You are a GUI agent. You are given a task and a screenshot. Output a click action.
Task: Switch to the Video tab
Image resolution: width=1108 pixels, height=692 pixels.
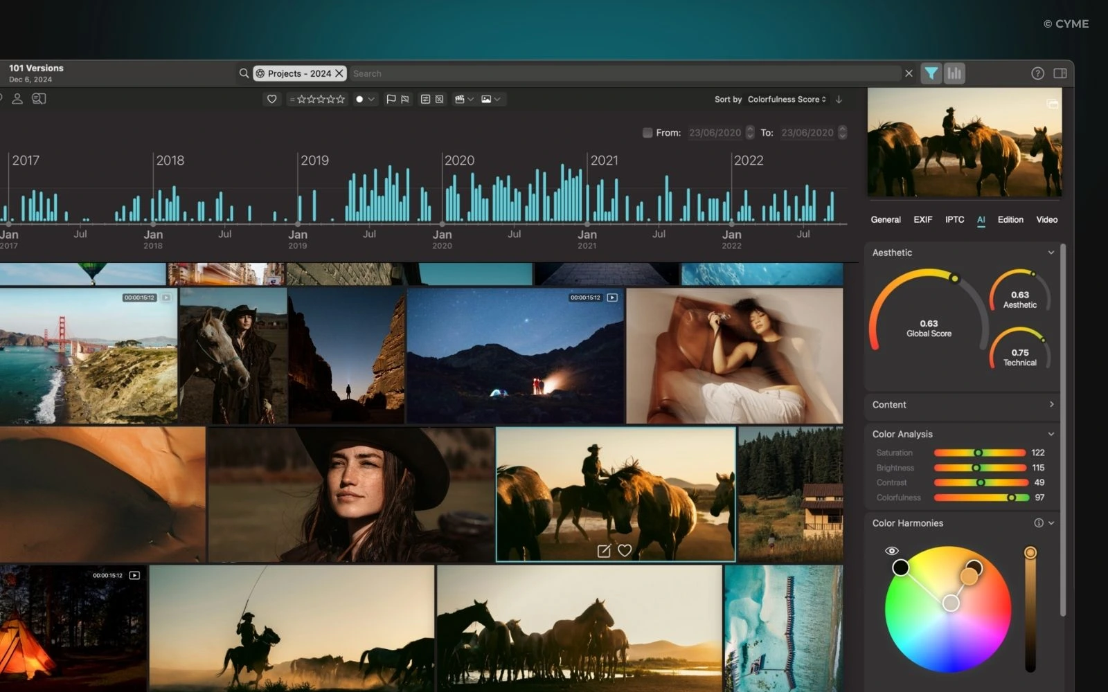[1047, 220]
